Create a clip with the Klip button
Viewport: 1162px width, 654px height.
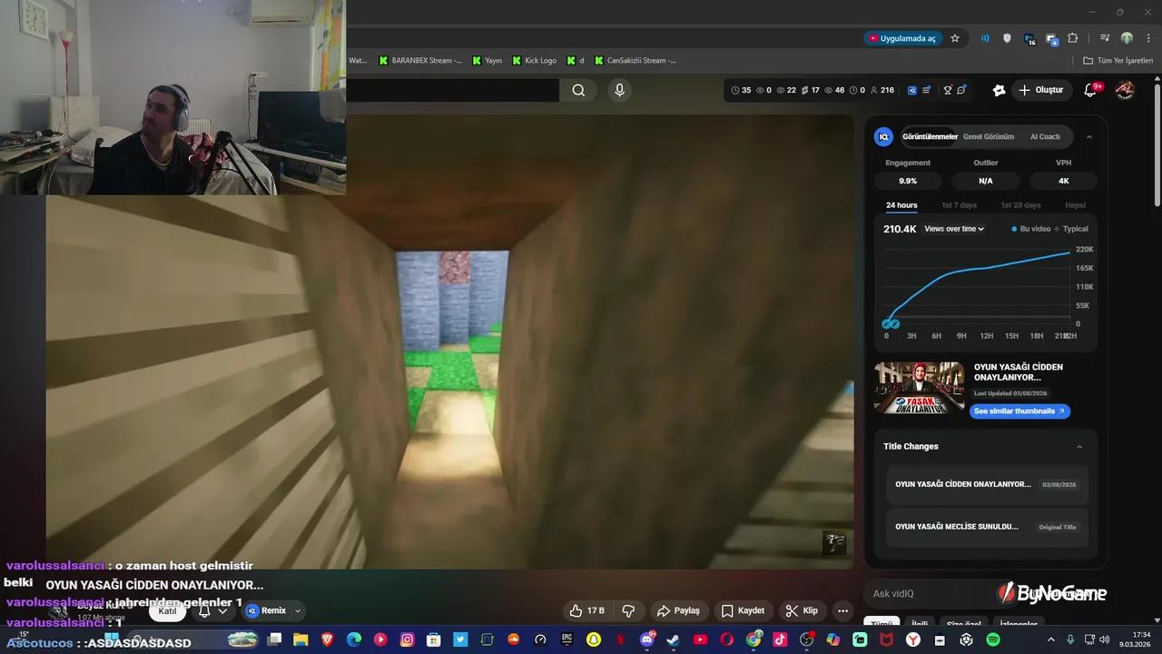pyautogui.click(x=802, y=610)
